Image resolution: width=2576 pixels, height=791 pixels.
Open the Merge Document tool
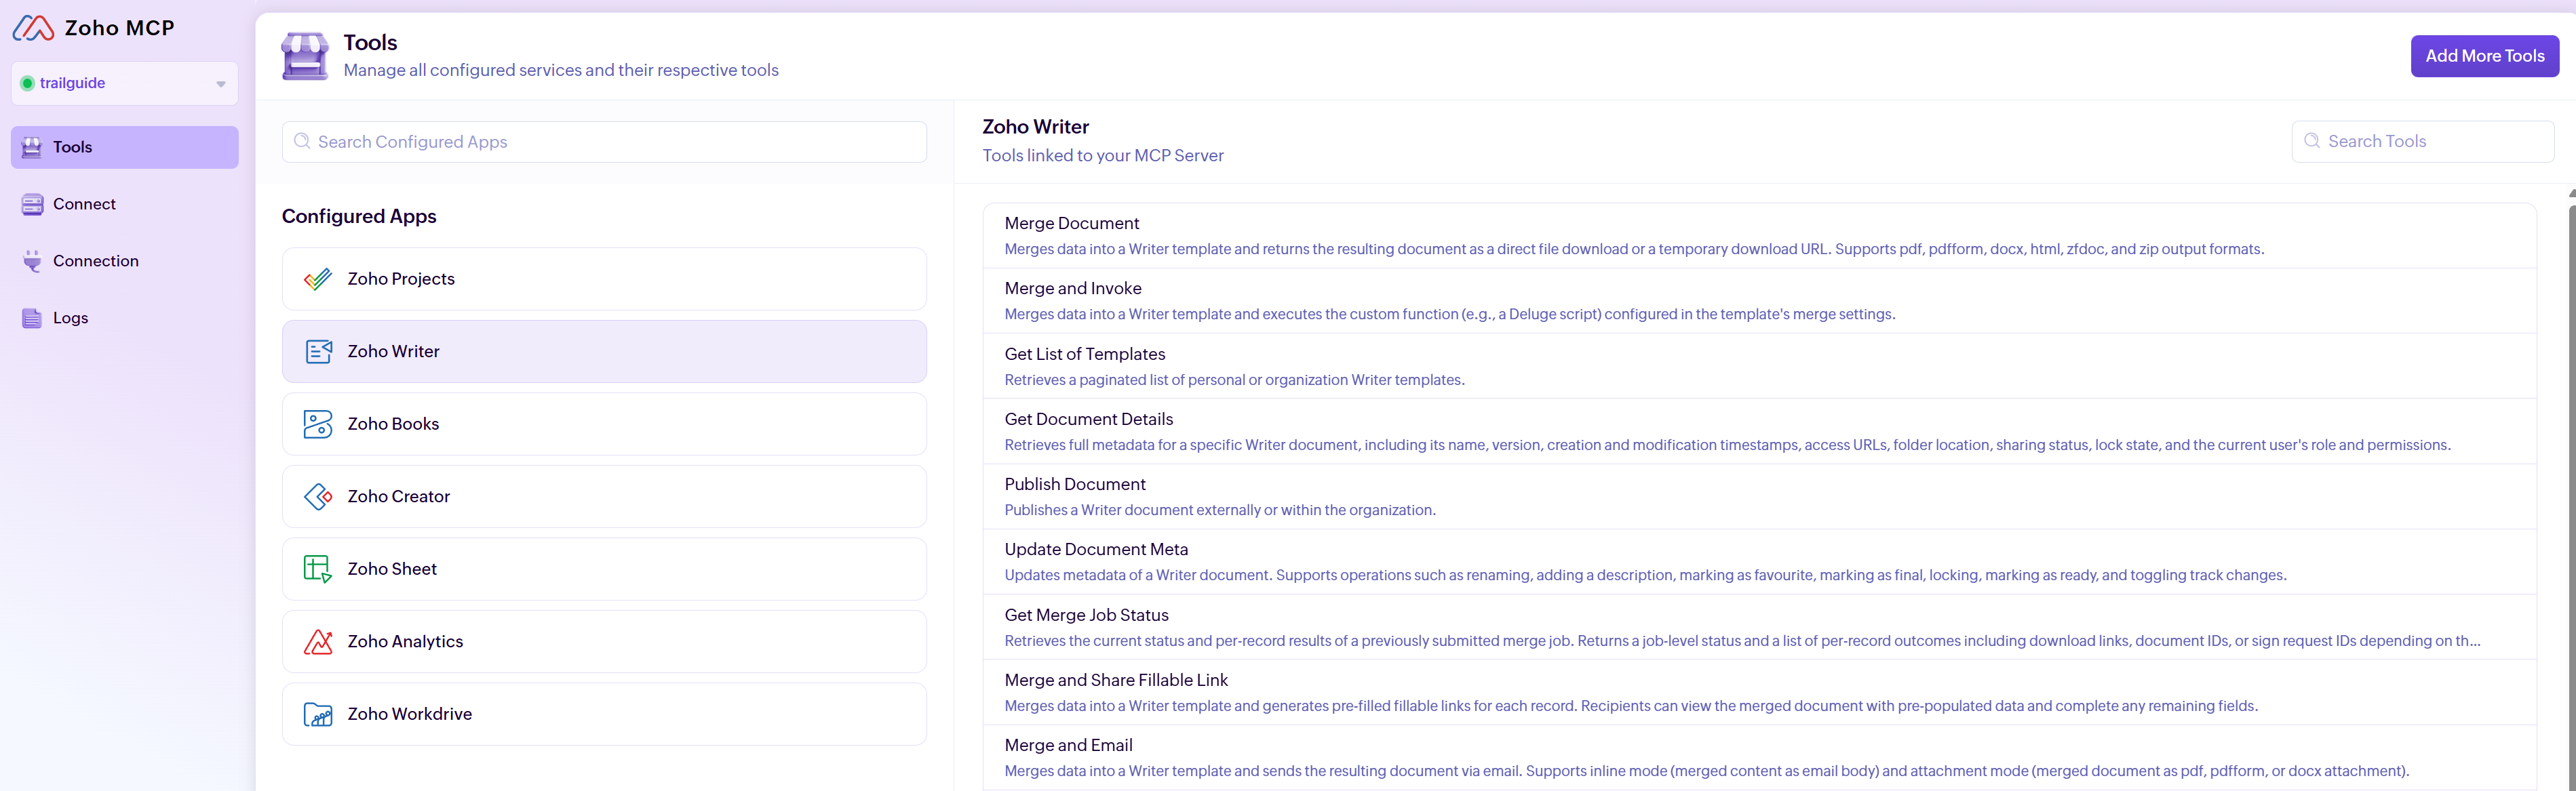coord(1759,236)
